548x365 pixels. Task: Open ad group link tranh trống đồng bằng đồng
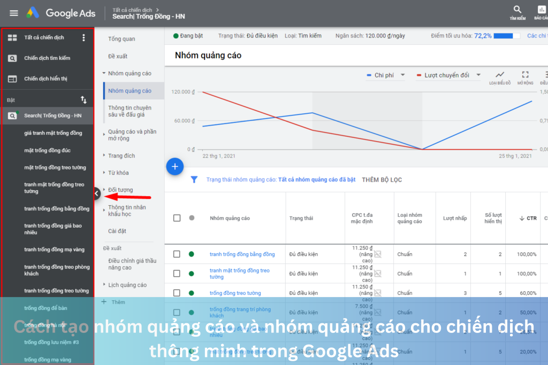[242, 254]
